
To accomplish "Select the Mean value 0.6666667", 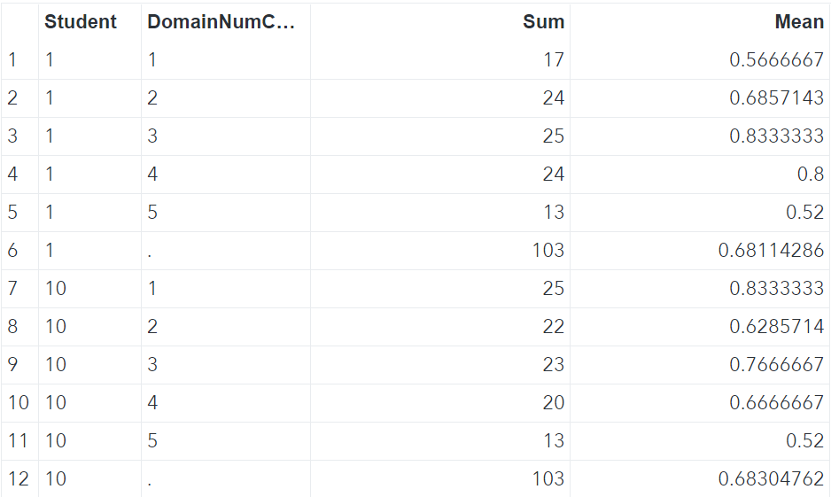I will pos(776,403).
